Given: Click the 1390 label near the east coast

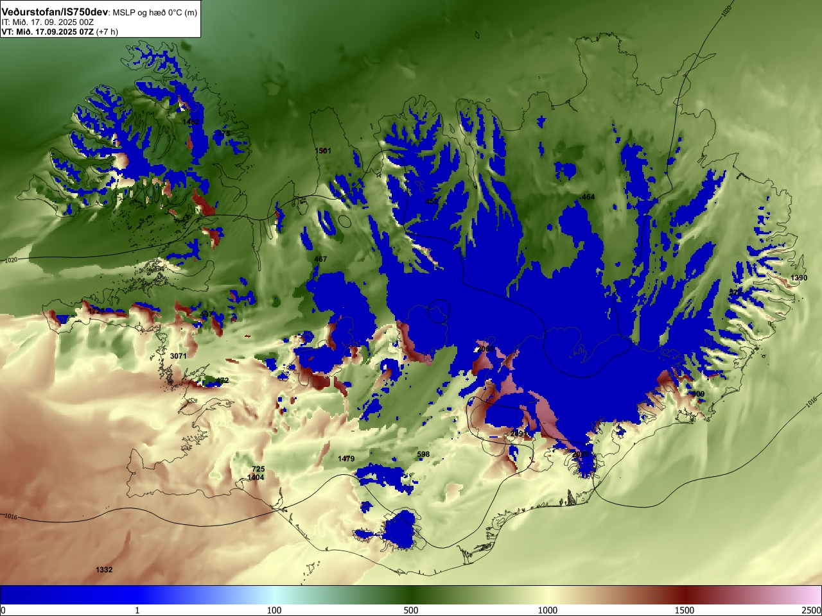Looking at the screenshot, I should click(x=799, y=278).
